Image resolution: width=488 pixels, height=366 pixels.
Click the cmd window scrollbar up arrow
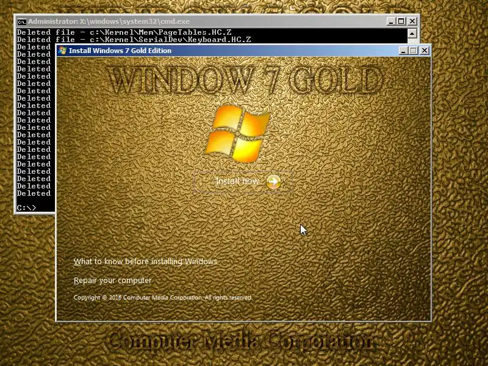point(412,34)
